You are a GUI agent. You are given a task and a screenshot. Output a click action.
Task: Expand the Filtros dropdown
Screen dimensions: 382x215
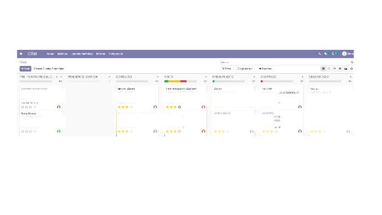[226, 69]
